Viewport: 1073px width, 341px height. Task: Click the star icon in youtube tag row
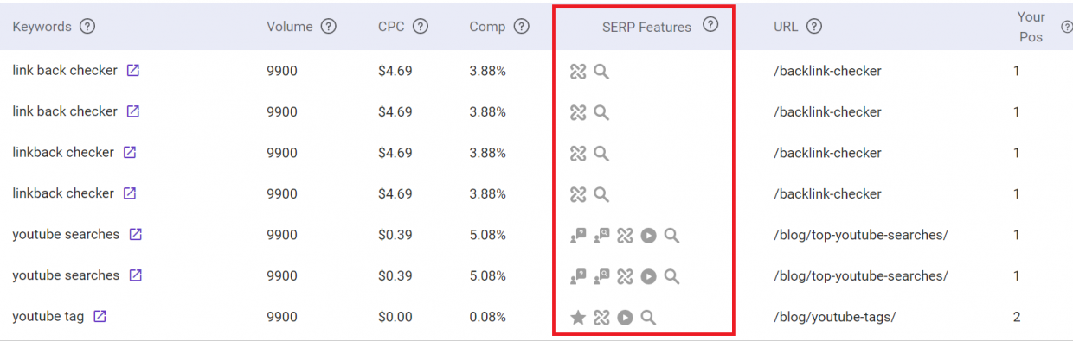point(578,318)
